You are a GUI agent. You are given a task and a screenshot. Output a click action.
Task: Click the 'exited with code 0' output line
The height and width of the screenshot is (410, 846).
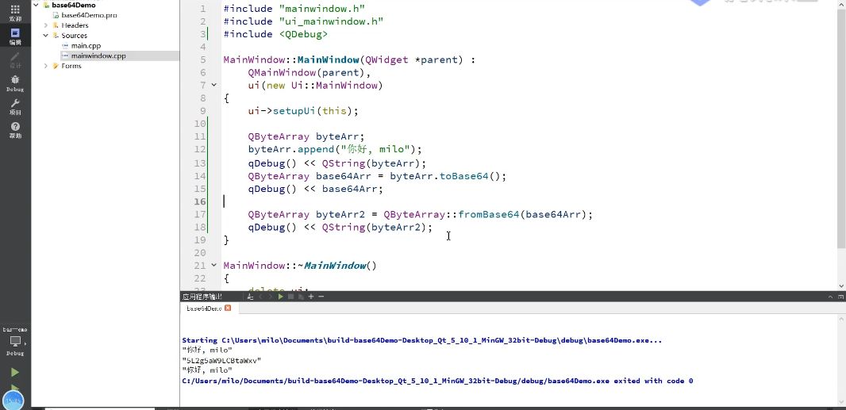pos(437,381)
